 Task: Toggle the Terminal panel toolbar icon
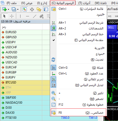46,9
